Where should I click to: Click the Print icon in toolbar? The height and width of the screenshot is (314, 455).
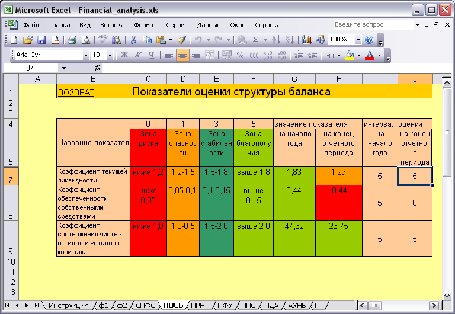72,40
